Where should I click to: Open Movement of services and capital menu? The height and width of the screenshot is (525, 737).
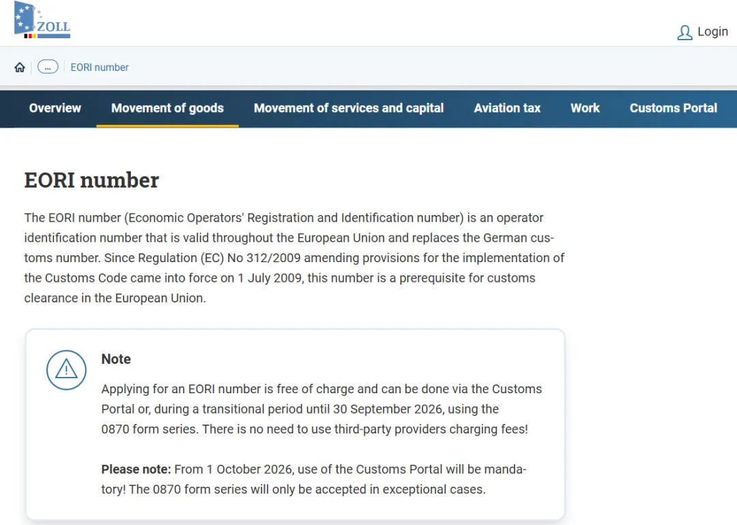point(349,108)
